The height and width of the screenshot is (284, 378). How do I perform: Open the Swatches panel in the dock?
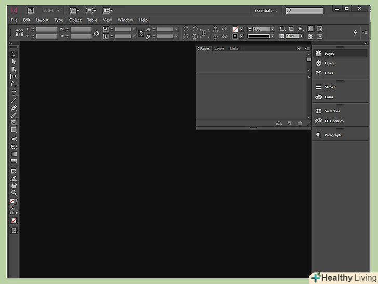[x=329, y=111]
